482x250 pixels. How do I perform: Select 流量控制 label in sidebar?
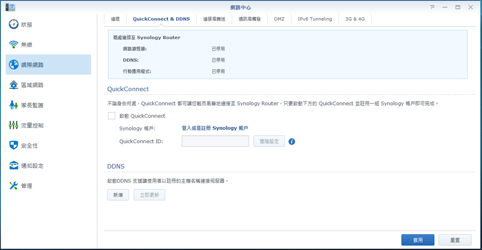pos(32,125)
